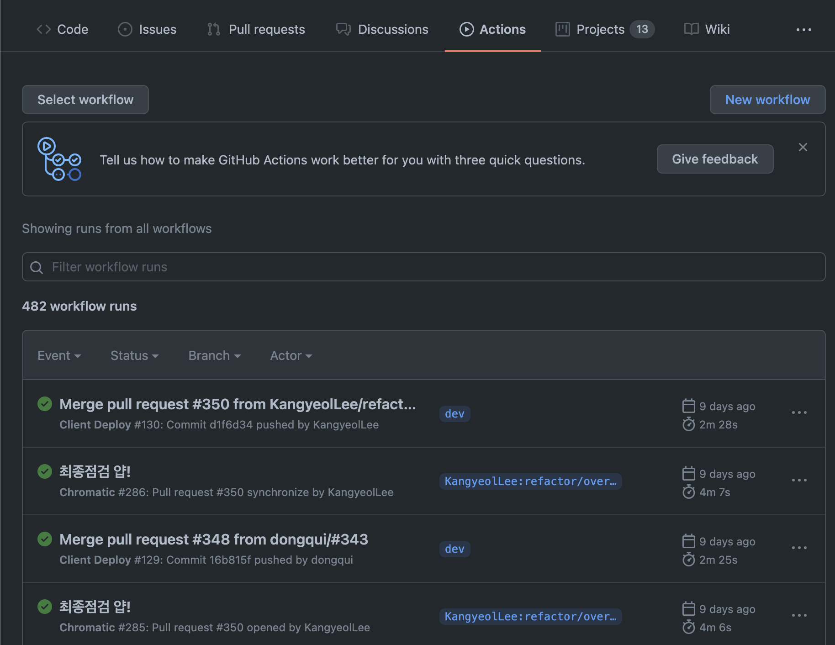Click dev branch label on Client Deploy #130
This screenshot has width=835, height=645.
click(x=455, y=414)
